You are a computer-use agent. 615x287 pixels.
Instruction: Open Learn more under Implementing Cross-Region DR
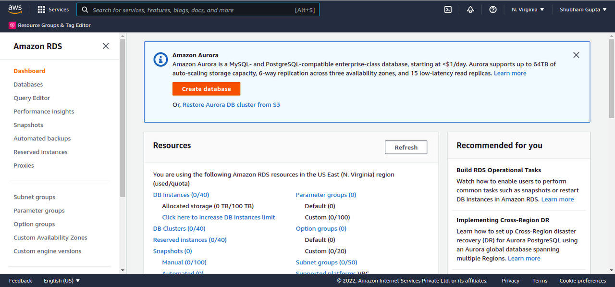[x=524, y=258]
